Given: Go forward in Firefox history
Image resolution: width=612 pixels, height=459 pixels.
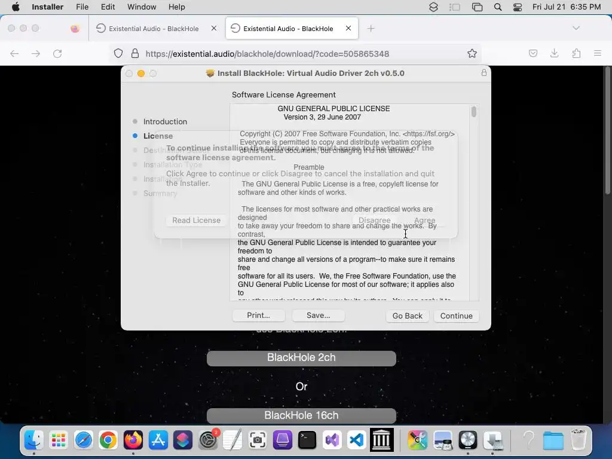Looking at the screenshot, I should [x=36, y=53].
